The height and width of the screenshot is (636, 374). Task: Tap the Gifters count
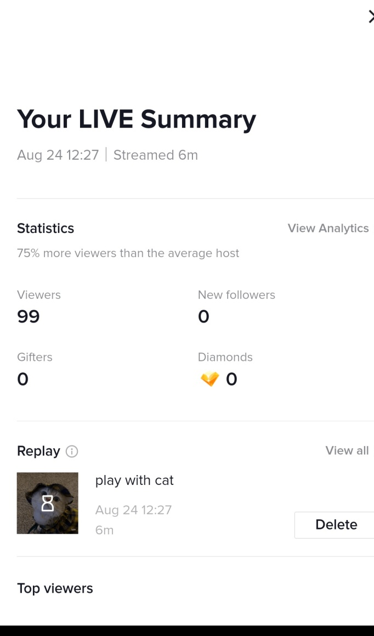[22, 379]
